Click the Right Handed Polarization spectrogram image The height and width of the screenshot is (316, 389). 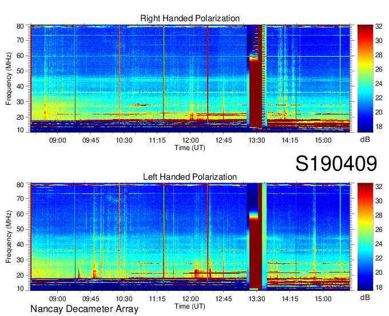(190, 78)
